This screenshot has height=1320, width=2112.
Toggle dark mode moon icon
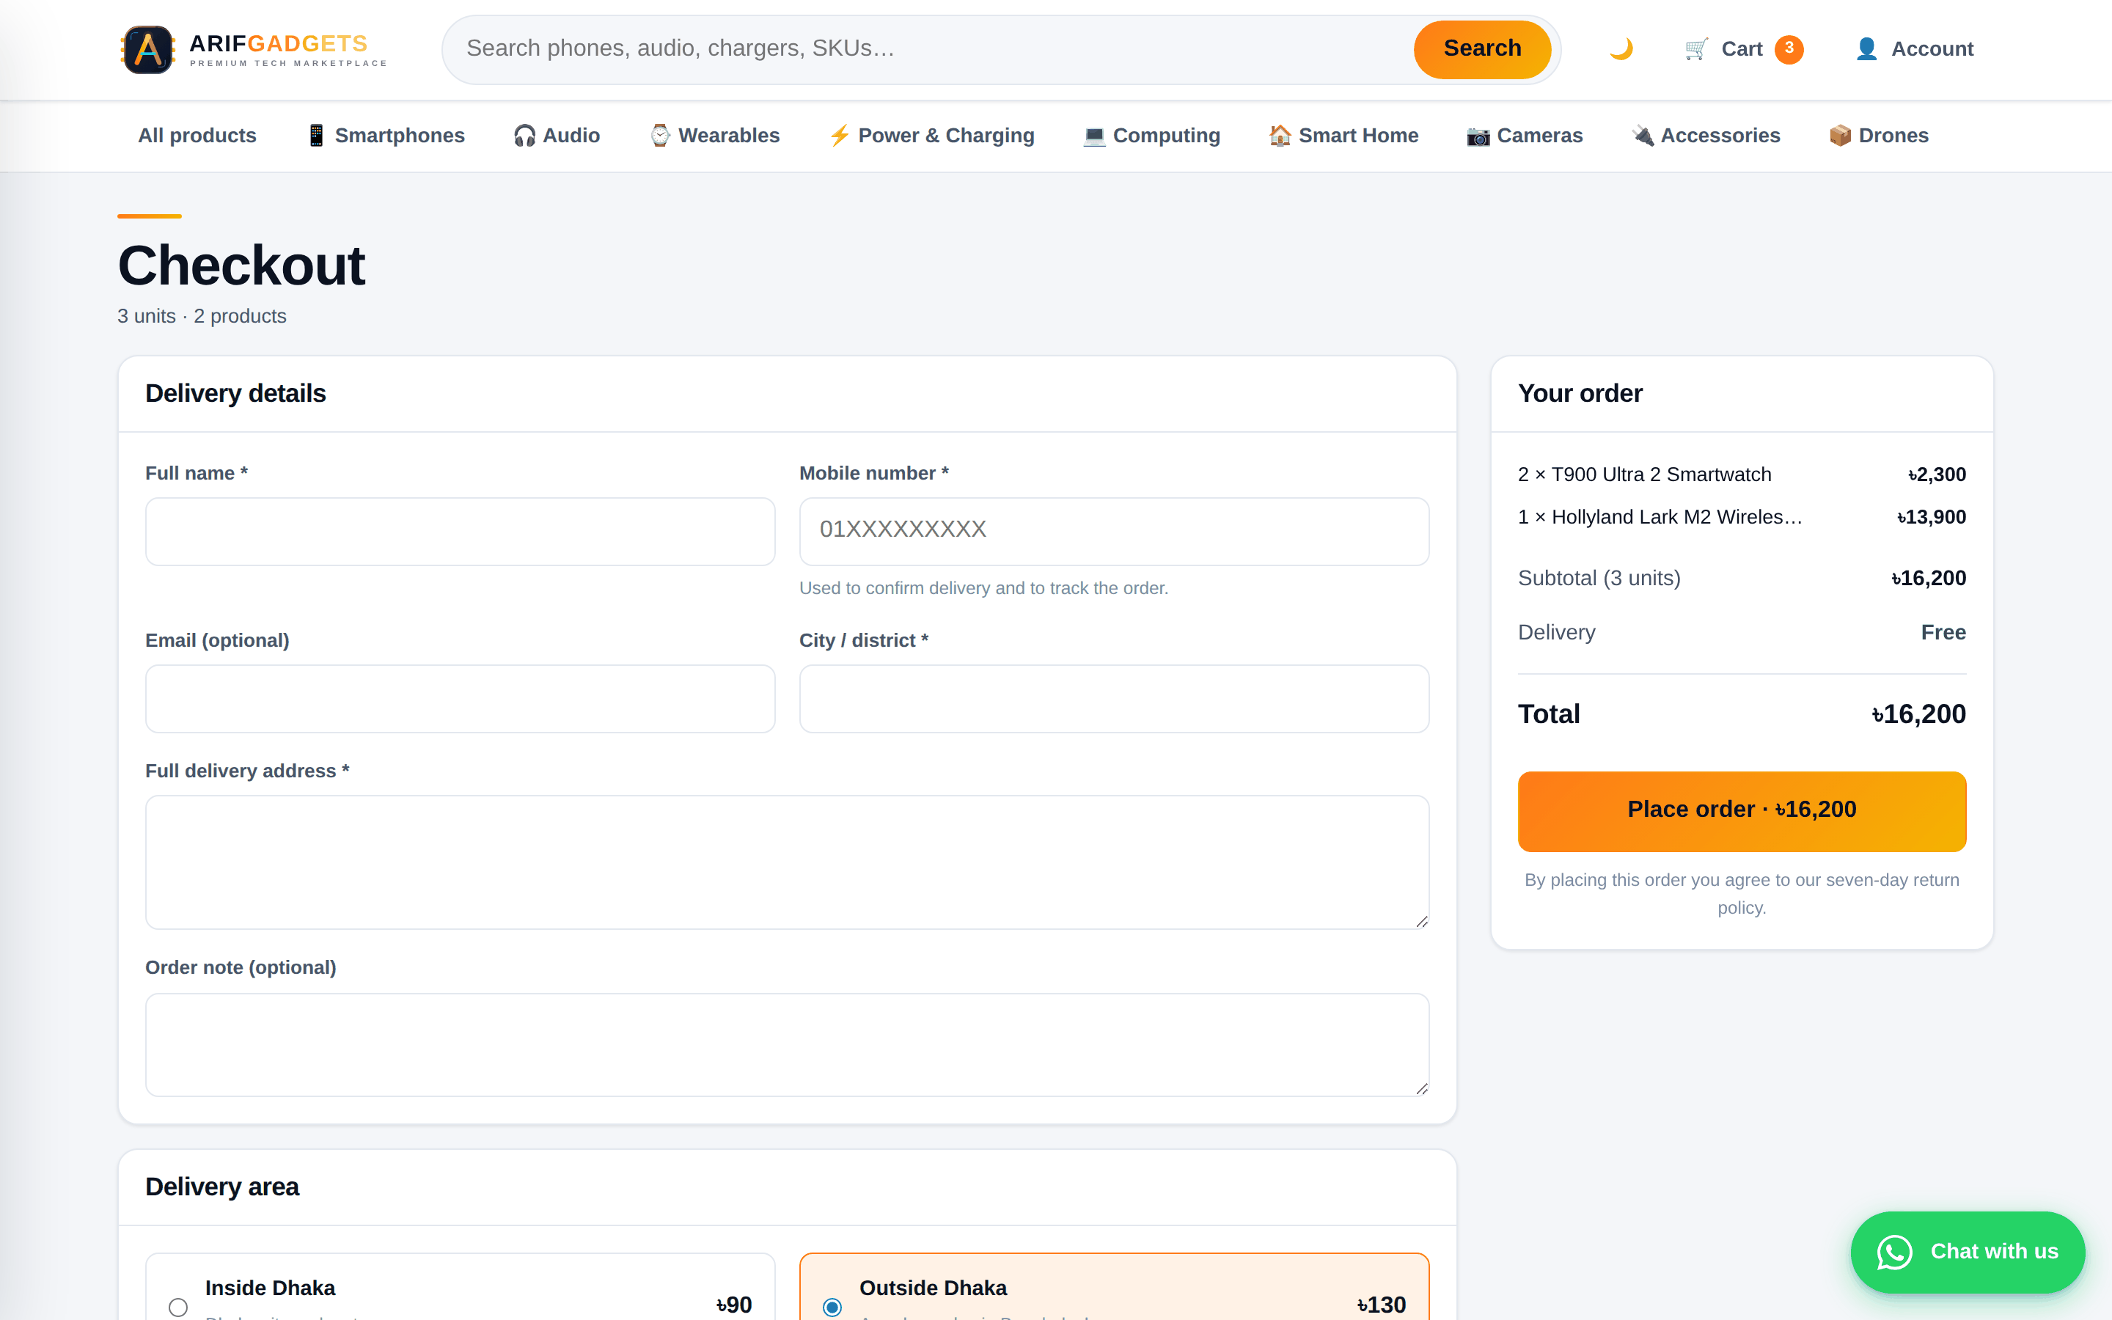coord(1621,49)
